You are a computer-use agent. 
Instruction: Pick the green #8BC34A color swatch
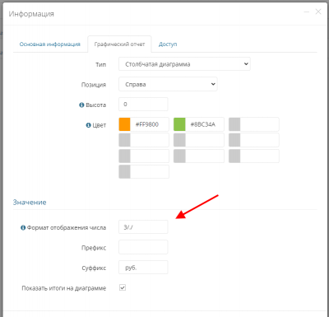(x=179, y=124)
